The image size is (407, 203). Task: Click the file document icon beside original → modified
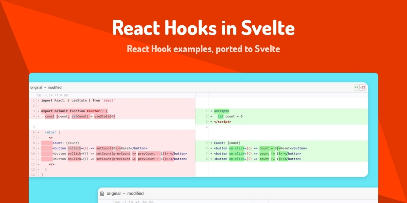click(102, 193)
